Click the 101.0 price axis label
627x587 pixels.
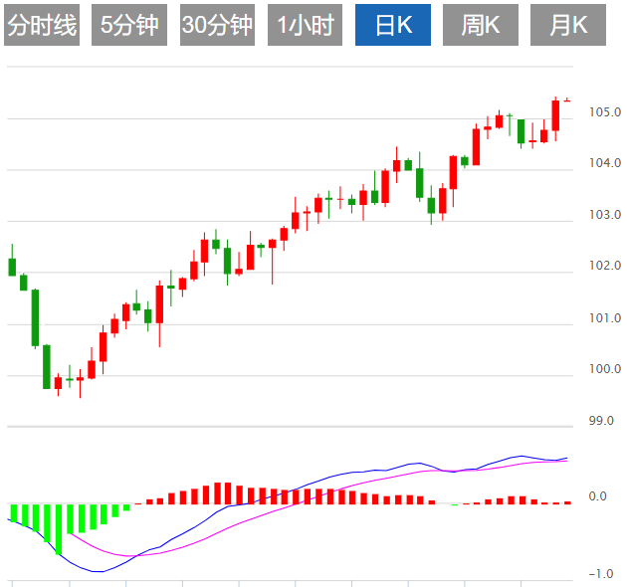point(604,318)
